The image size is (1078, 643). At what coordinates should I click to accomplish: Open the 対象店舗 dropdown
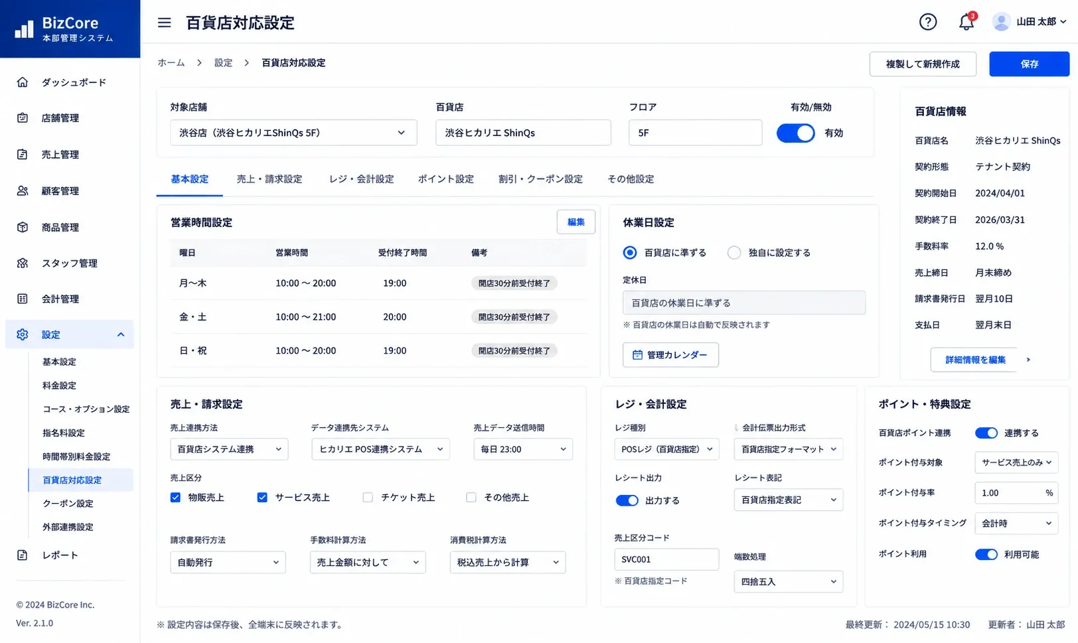click(293, 133)
